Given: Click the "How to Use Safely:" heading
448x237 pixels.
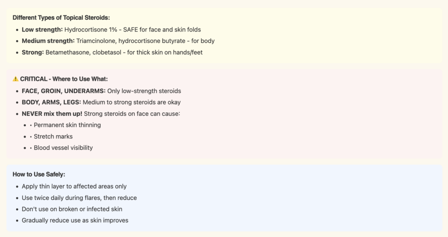Looking at the screenshot, I should coord(38,174).
